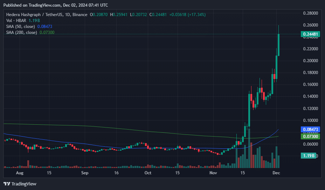
Task: Click the Aug label on time axis
Action: coord(20,173)
